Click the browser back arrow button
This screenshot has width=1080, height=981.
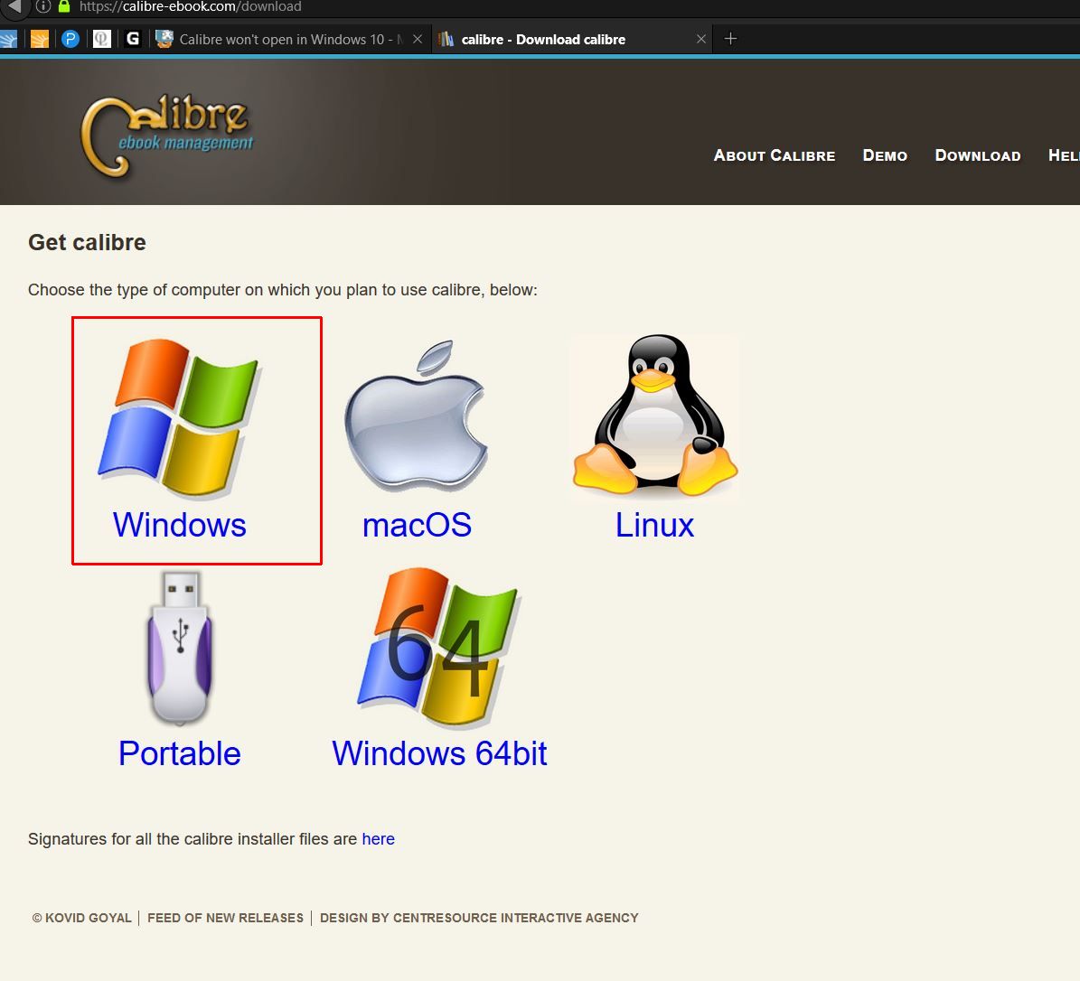(x=14, y=7)
